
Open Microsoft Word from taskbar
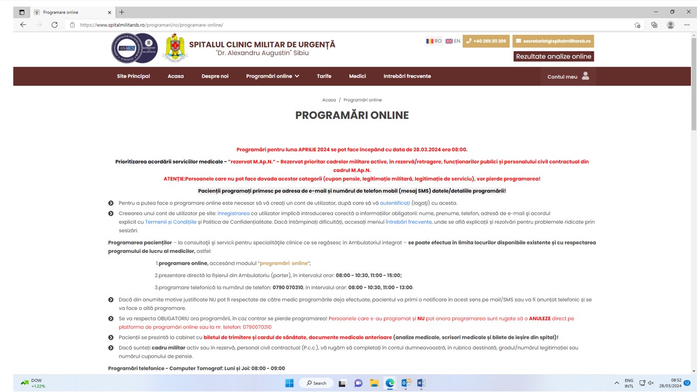click(x=421, y=383)
